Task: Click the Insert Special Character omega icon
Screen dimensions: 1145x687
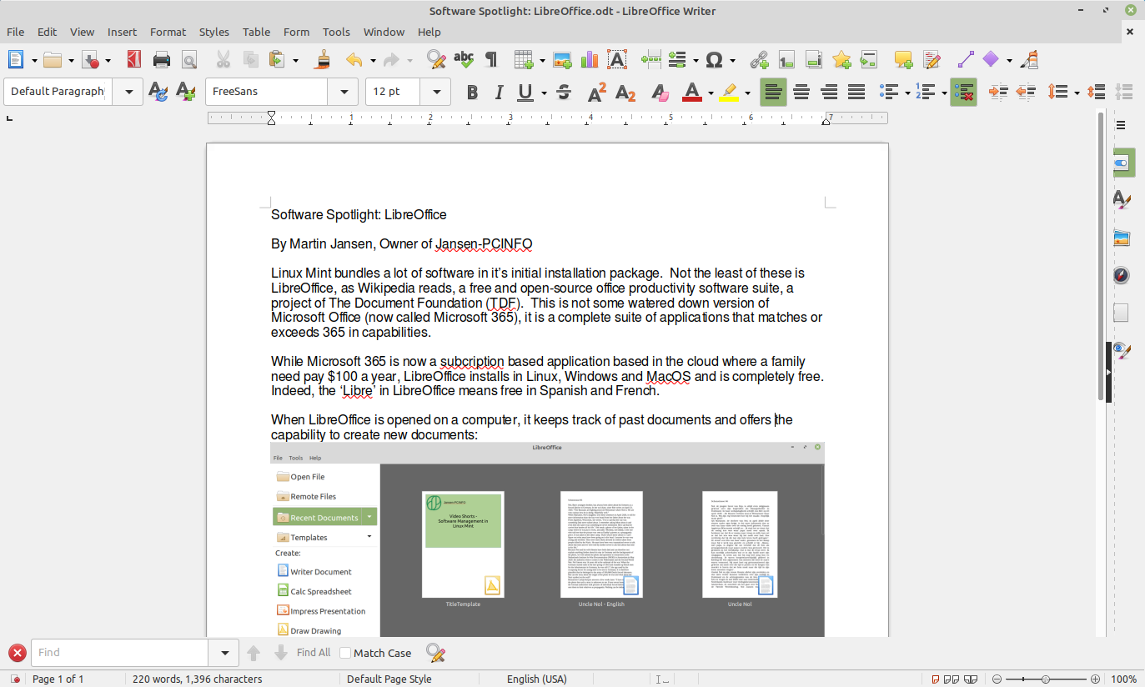Action: point(714,59)
